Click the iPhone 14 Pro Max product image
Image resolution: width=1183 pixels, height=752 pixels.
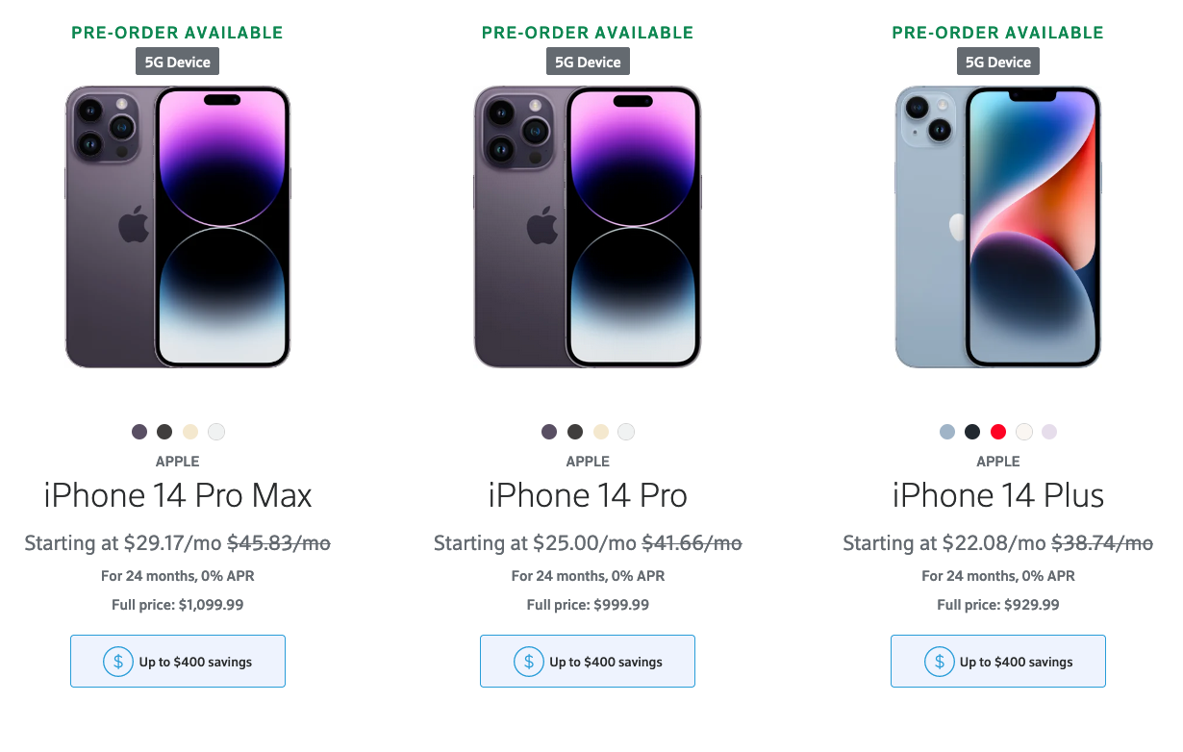178,227
